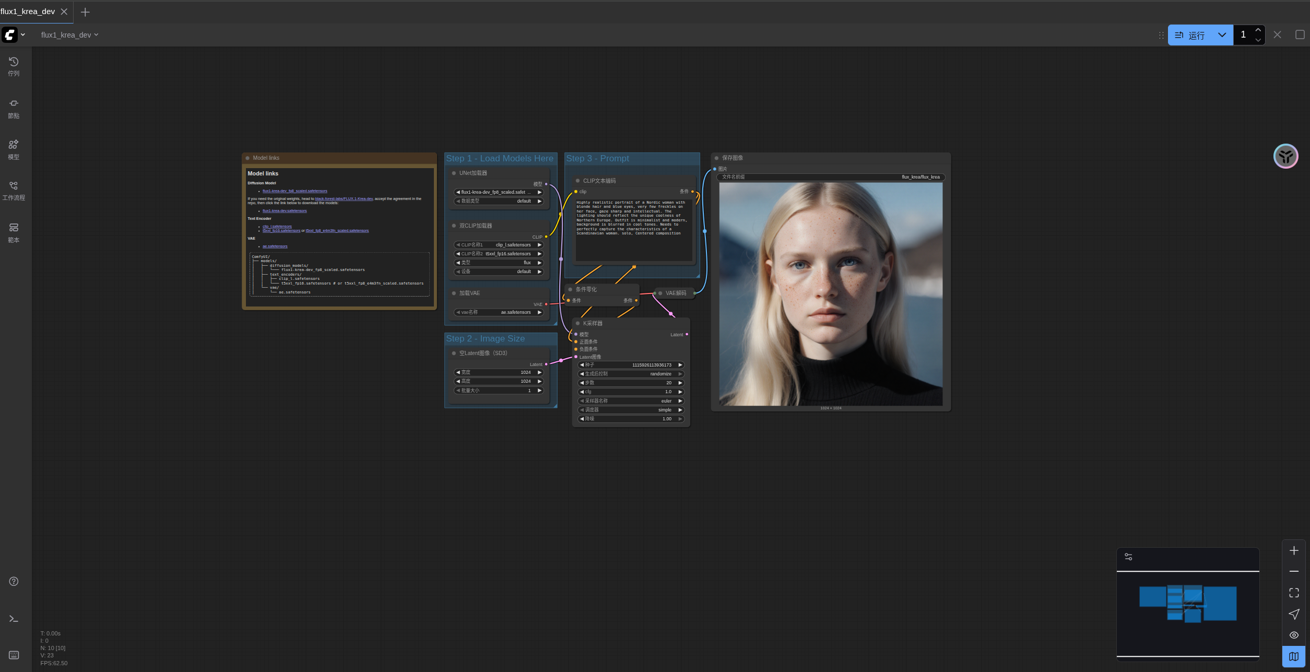The image size is (1310, 672).
Task: Grab the actionbar drag handle dots
Action: click(x=1161, y=35)
